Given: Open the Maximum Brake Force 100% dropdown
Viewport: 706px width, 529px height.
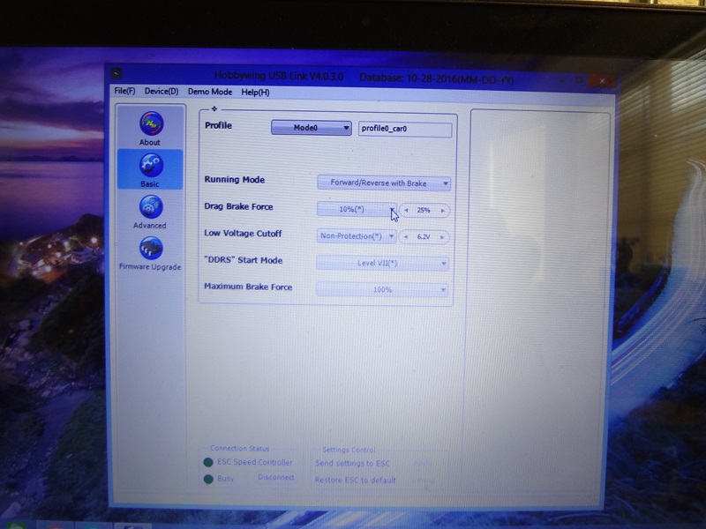Looking at the screenshot, I should point(382,290).
